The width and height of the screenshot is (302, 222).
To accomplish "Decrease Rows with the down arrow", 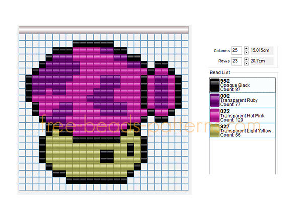I will tap(246, 63).
